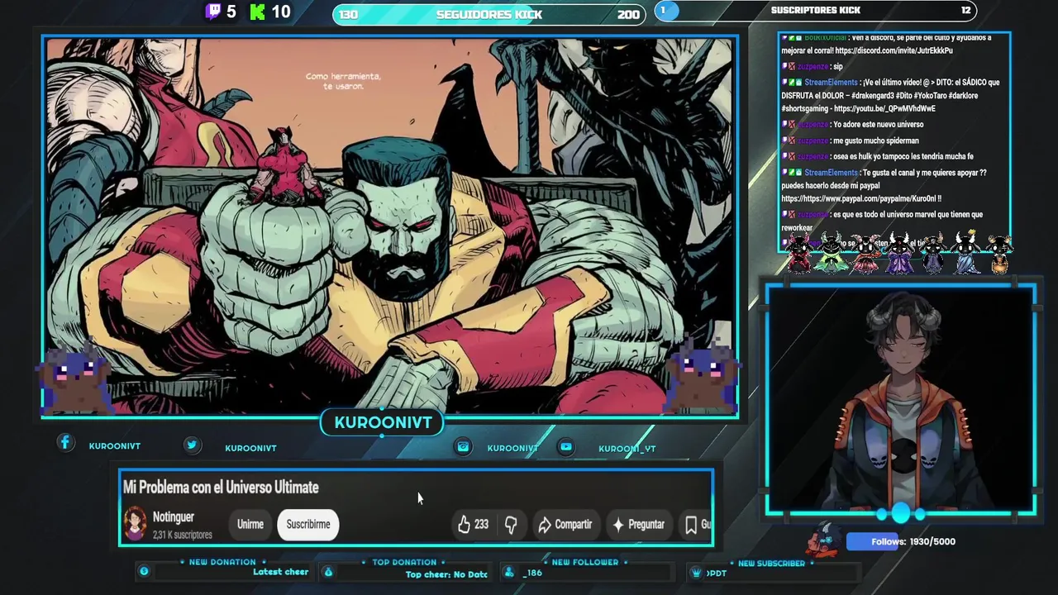The image size is (1058, 595).
Task: Click the Preguntar sparkle button
Action: coord(638,524)
